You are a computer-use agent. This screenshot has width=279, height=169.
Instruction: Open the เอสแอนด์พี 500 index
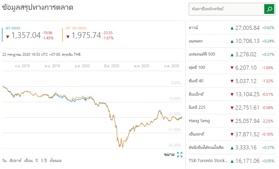coord(202,54)
